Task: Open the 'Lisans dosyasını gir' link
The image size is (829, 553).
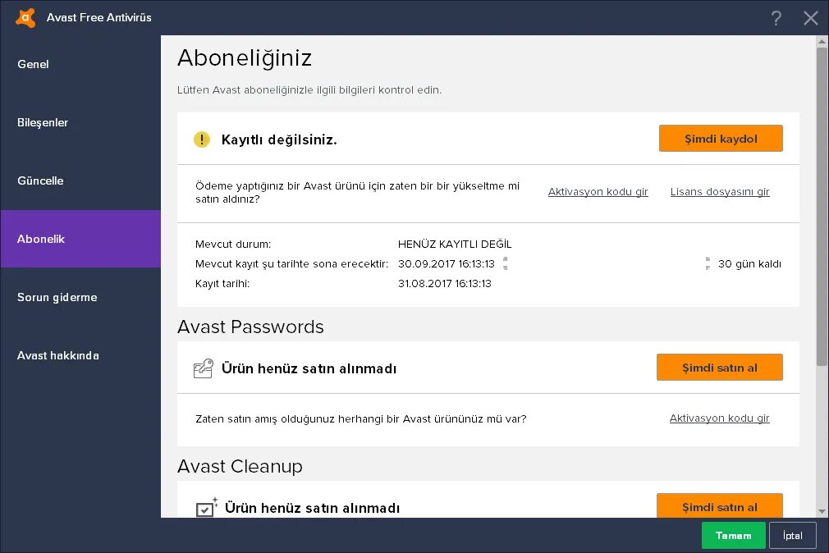Action: coord(720,192)
